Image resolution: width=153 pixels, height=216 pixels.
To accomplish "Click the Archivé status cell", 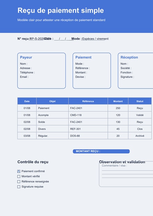I will [x=140, y=136].
